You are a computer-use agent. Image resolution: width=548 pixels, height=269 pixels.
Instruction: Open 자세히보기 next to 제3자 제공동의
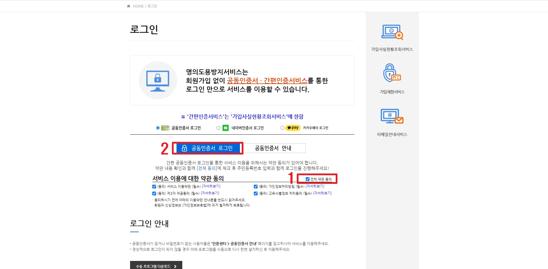click(x=210, y=193)
